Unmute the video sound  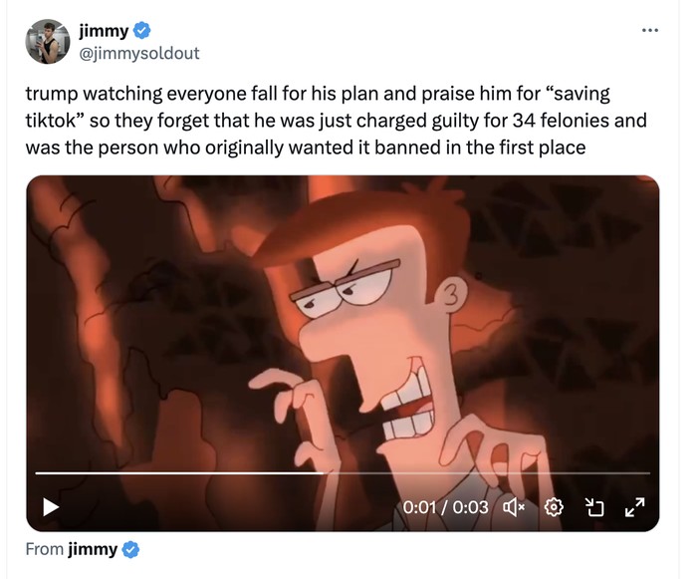click(514, 507)
